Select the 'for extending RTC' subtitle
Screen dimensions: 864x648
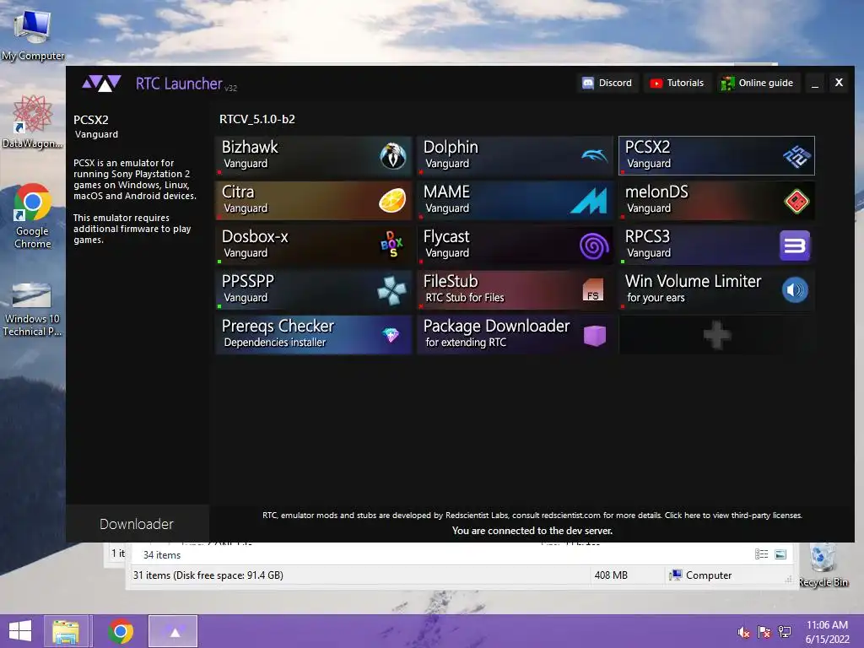pyautogui.click(x=466, y=343)
